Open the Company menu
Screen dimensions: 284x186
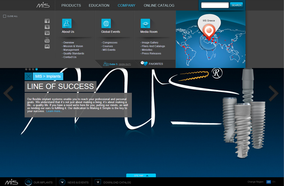point(126,6)
